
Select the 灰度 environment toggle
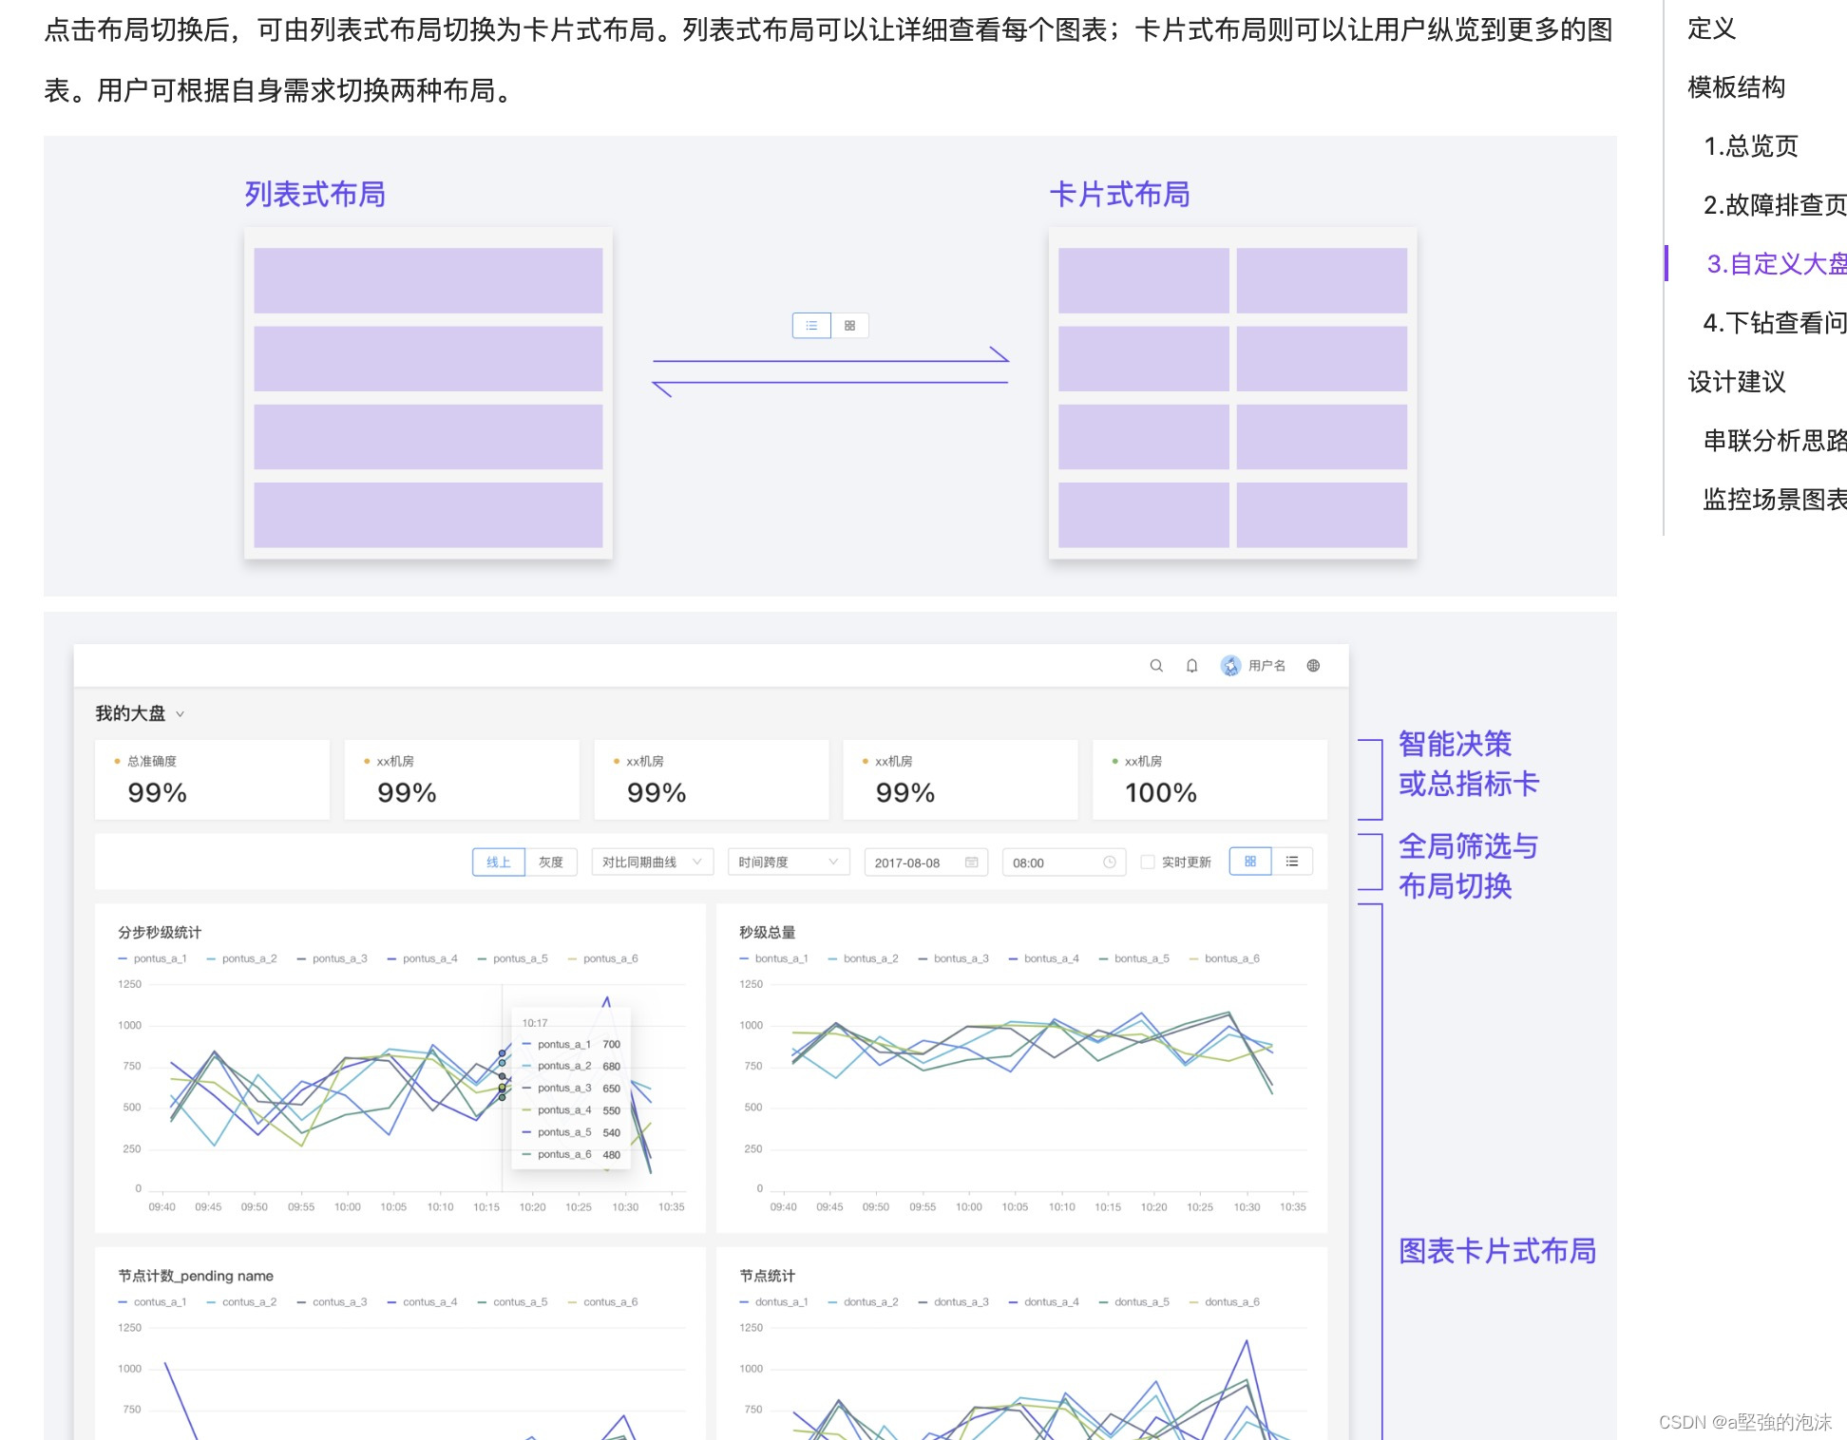(x=551, y=862)
